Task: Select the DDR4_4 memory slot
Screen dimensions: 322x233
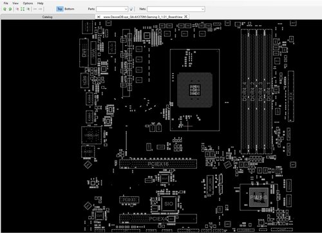Action: (x=245, y=91)
